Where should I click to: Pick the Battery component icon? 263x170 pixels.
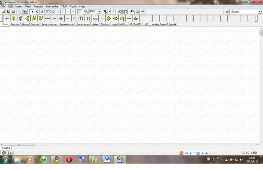pos(20,19)
